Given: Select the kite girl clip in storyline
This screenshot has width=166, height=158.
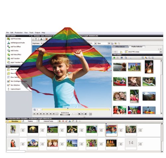Looking at the screenshot, I should 111,130.
